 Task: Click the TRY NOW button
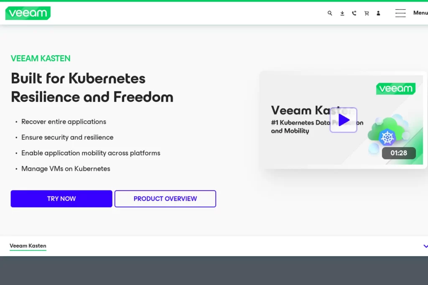61,198
